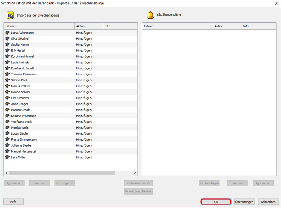Cancel the import with Abbrechen

[268, 202]
